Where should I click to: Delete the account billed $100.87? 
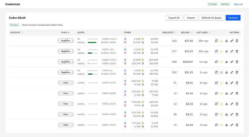[x=237, y=62]
